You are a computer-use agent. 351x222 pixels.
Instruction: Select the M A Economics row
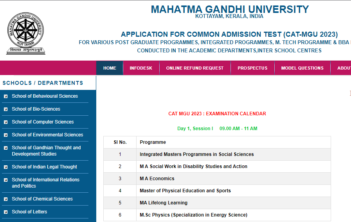tap(217, 179)
